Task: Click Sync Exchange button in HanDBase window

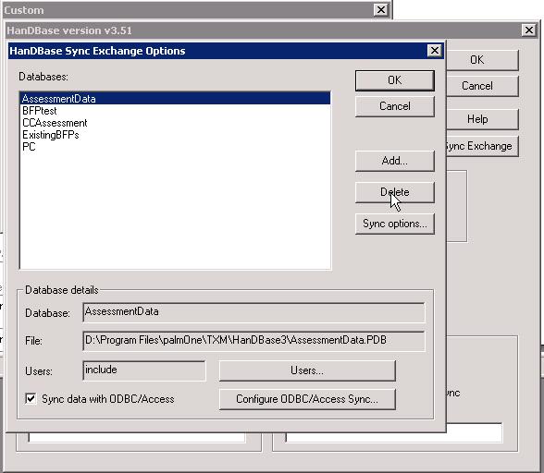Action: (482, 146)
